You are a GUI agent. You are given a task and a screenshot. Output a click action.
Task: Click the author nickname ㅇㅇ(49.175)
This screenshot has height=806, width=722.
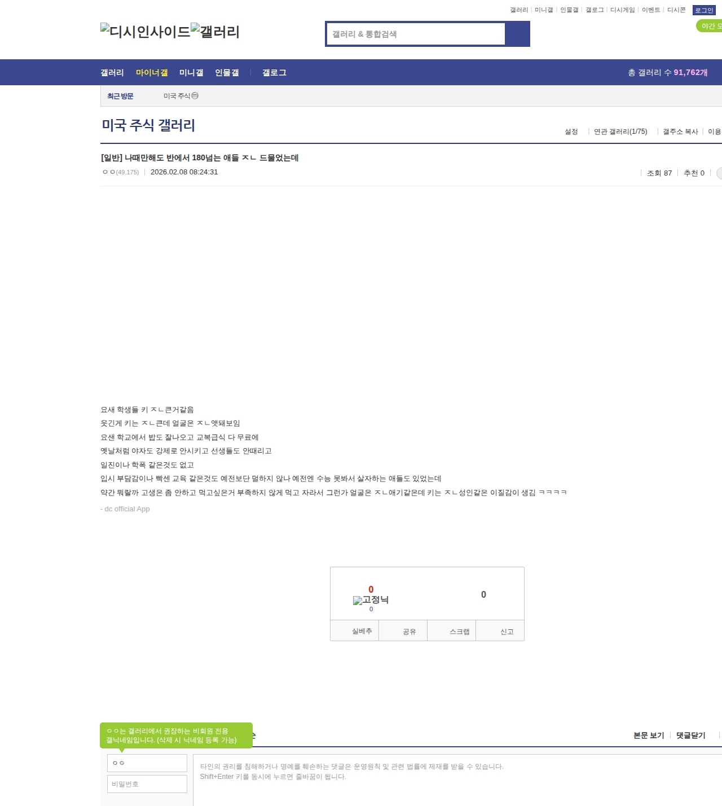tap(121, 172)
